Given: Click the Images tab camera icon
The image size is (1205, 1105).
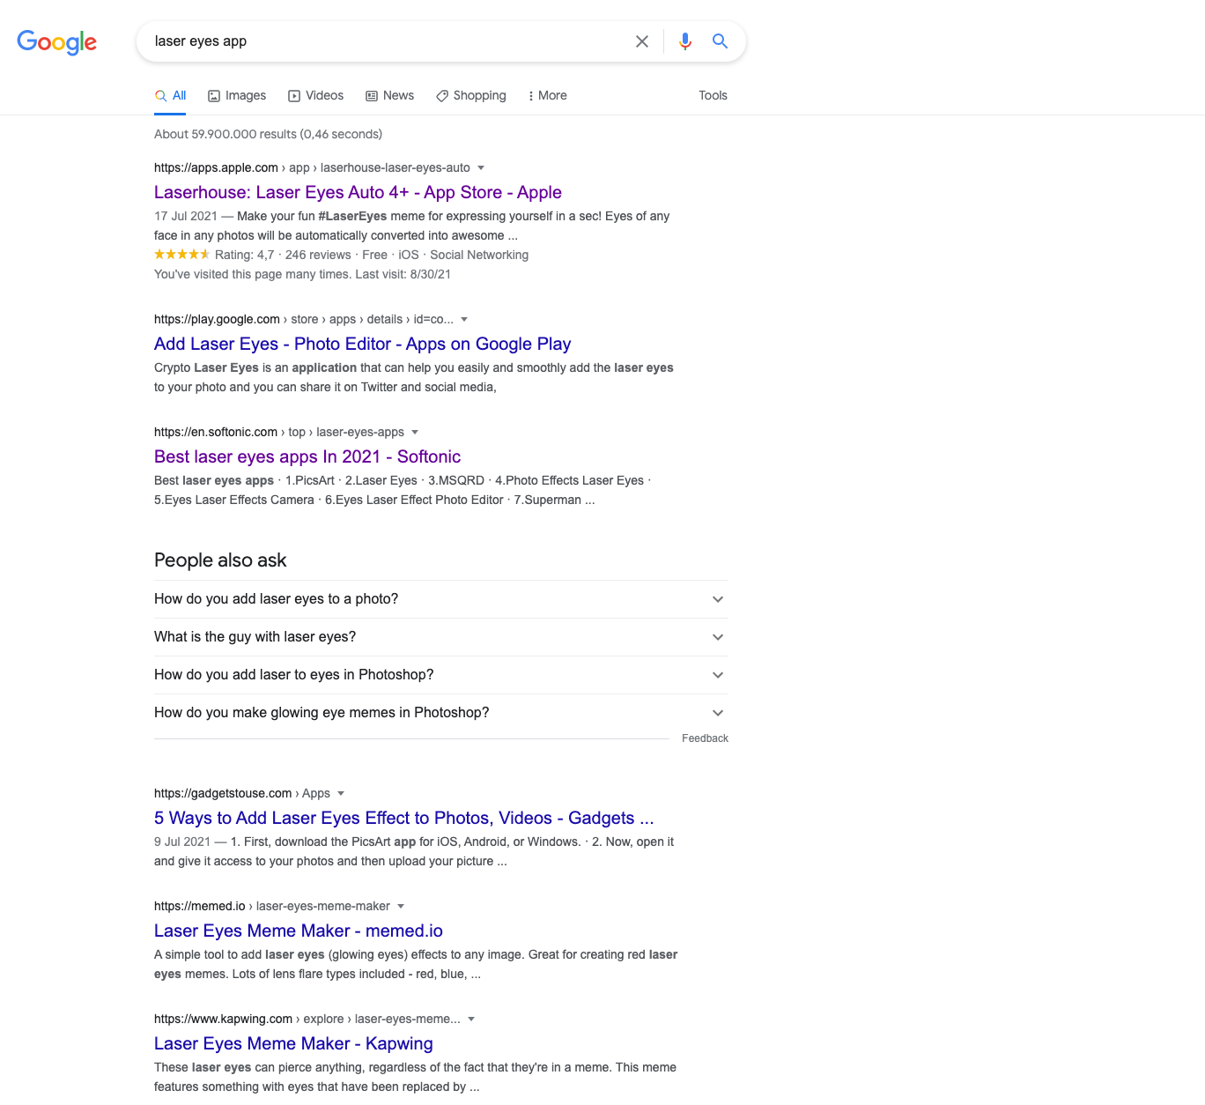Looking at the screenshot, I should point(213,95).
